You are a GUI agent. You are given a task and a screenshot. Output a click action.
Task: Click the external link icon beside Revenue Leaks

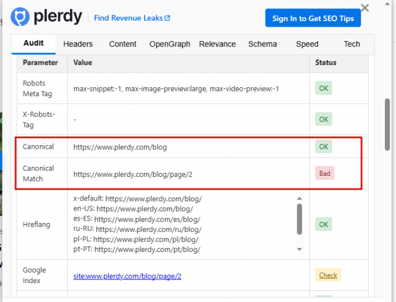pos(167,18)
